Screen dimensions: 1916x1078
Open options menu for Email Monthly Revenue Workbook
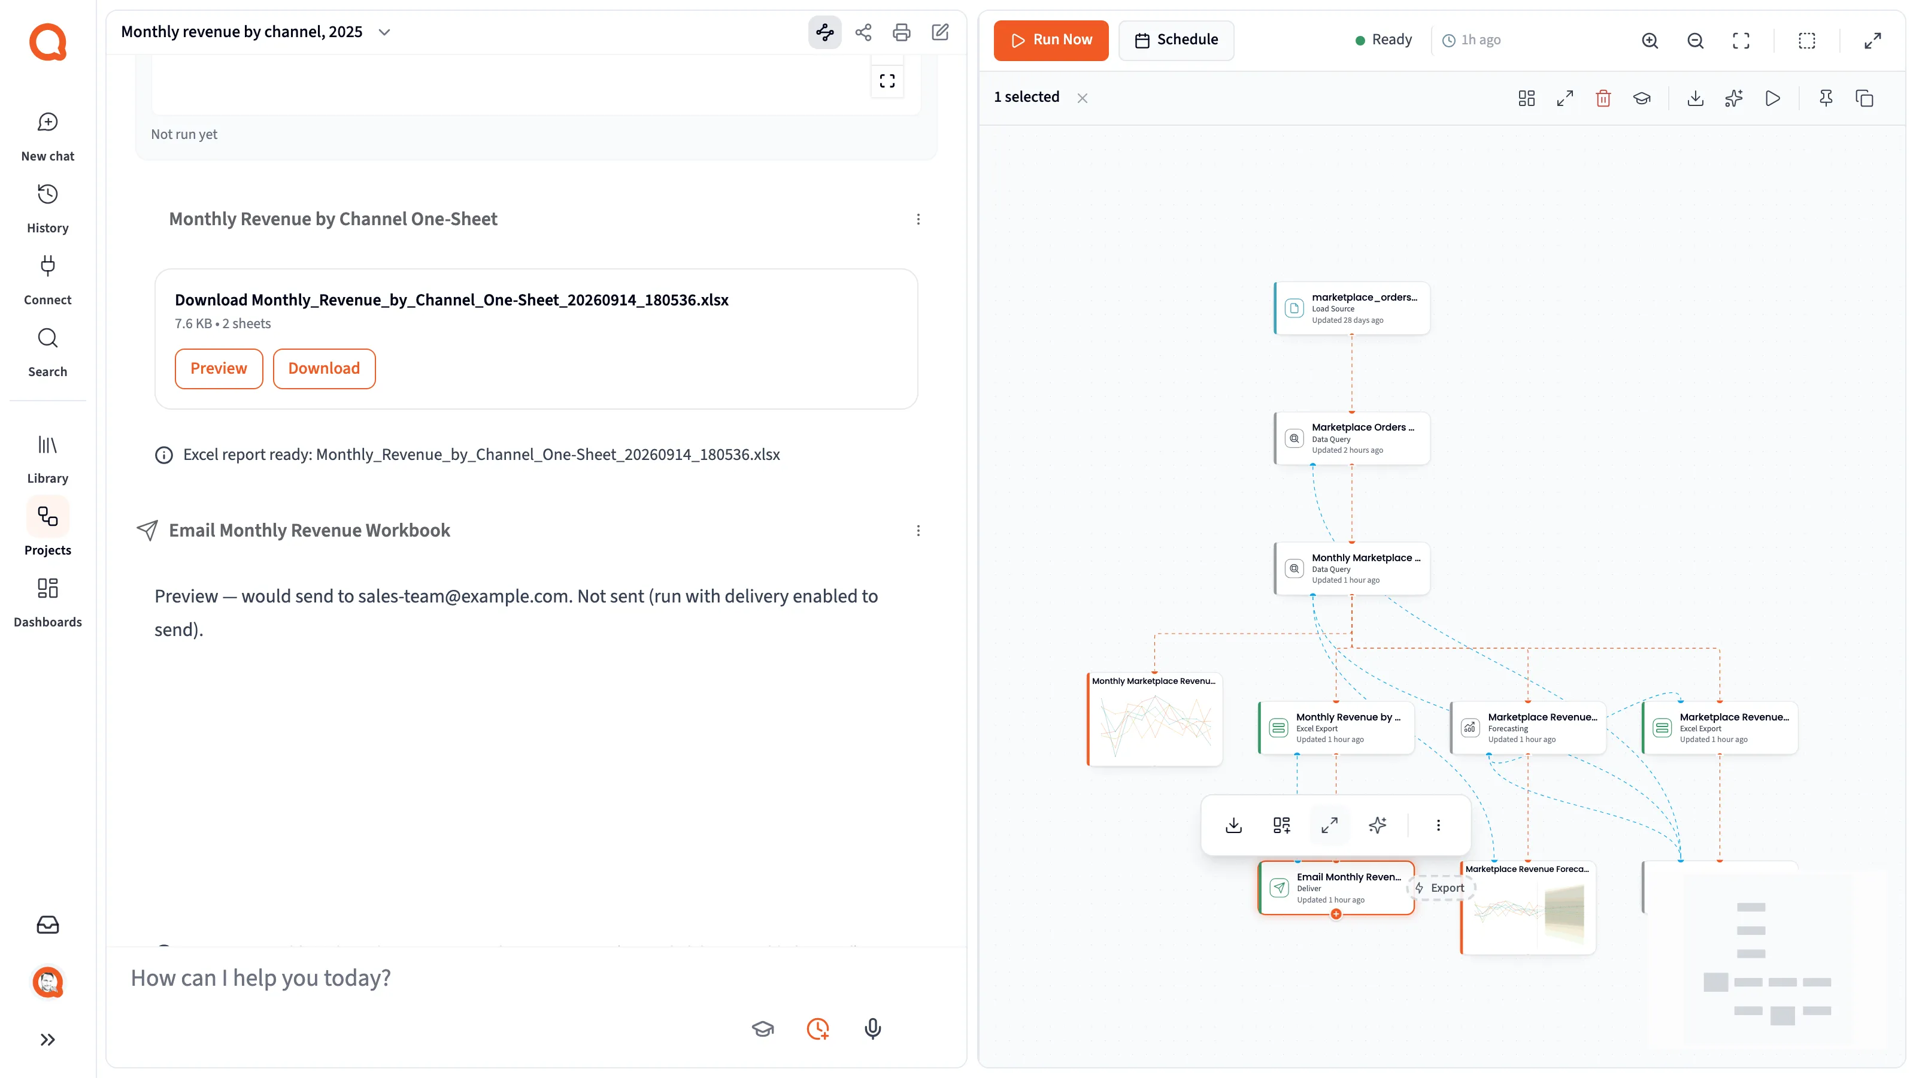tap(918, 531)
